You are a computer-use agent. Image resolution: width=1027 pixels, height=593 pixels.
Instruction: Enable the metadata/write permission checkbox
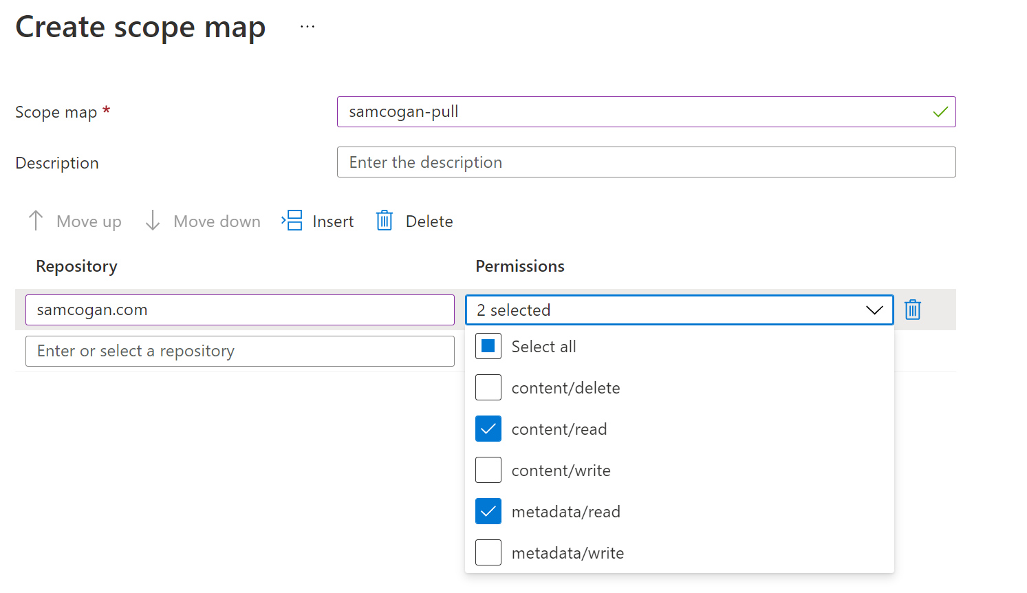488,553
